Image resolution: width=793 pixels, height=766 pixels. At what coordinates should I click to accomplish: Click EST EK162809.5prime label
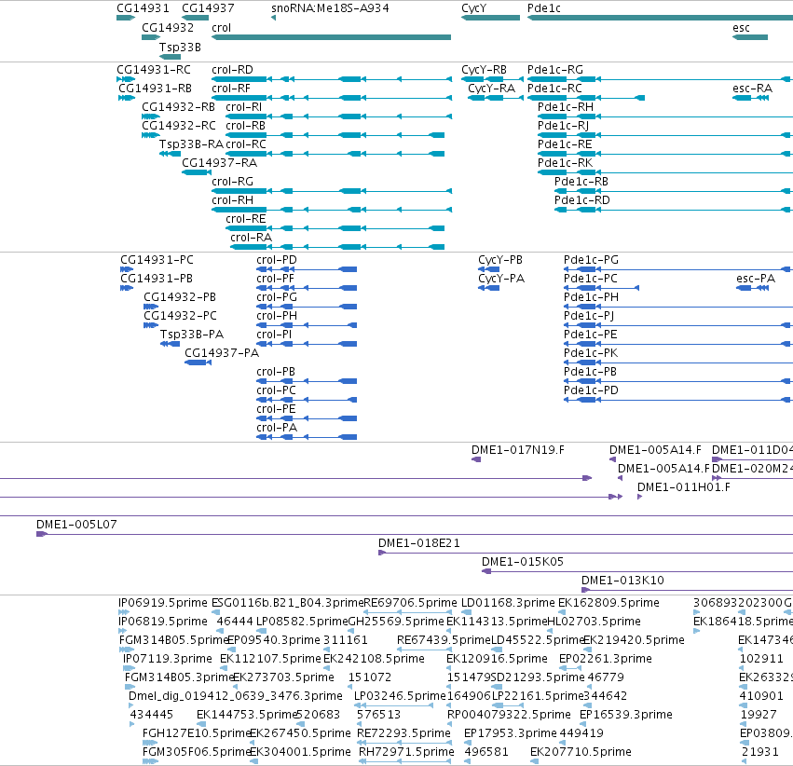pos(608,603)
